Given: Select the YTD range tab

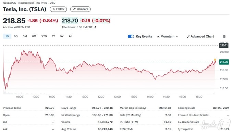Looking at the screenshot, I should 44,36.
